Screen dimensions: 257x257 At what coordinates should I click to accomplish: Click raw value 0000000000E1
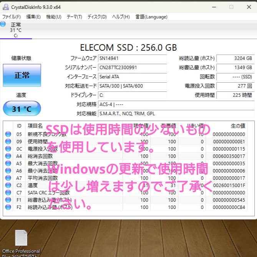click(x=229, y=142)
